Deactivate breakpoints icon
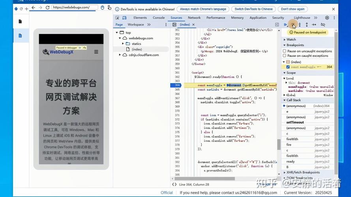This screenshot has height=197, width=351. (x=323, y=24)
